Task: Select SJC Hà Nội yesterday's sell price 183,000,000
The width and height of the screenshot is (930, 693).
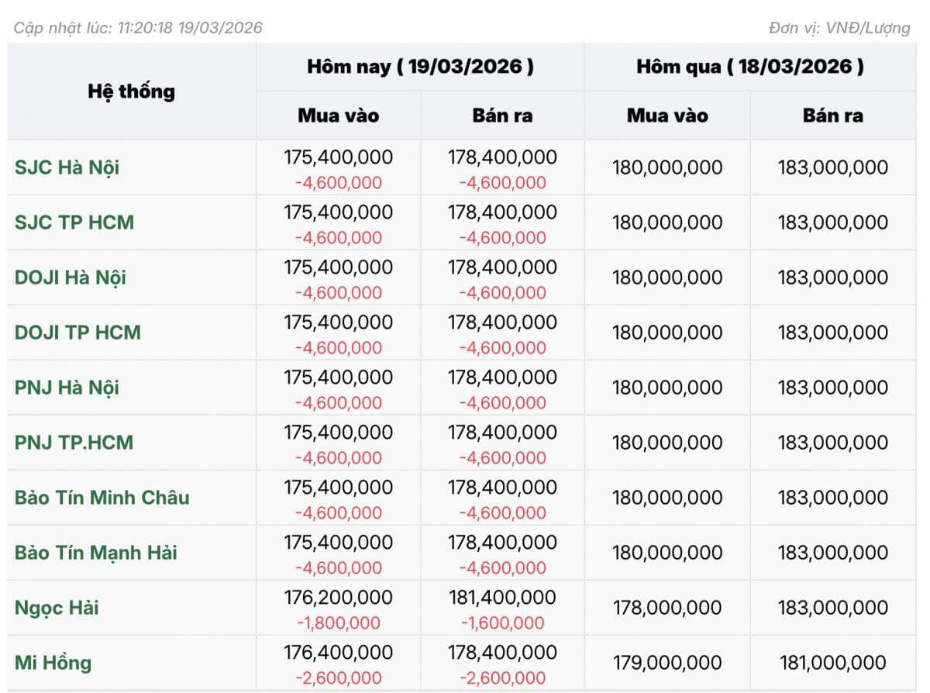Action: [833, 167]
